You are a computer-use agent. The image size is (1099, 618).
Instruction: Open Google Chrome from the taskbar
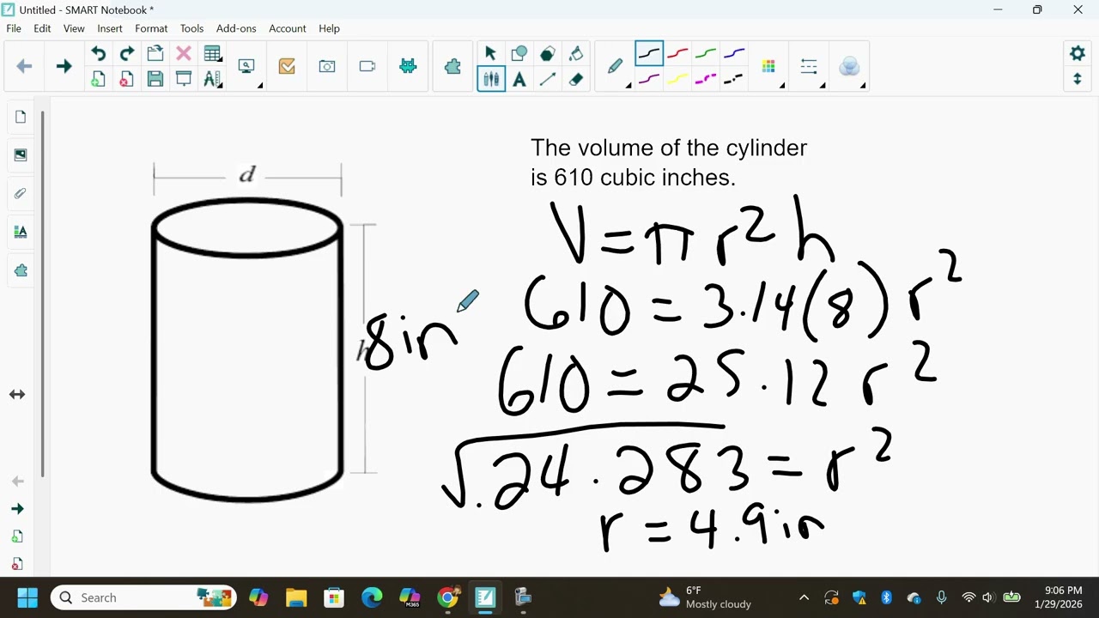pyautogui.click(x=447, y=597)
